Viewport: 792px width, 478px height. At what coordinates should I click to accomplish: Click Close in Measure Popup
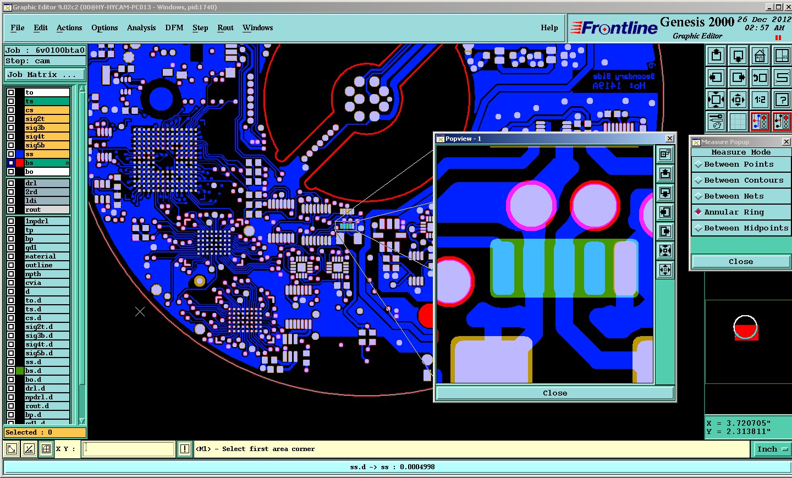point(741,262)
